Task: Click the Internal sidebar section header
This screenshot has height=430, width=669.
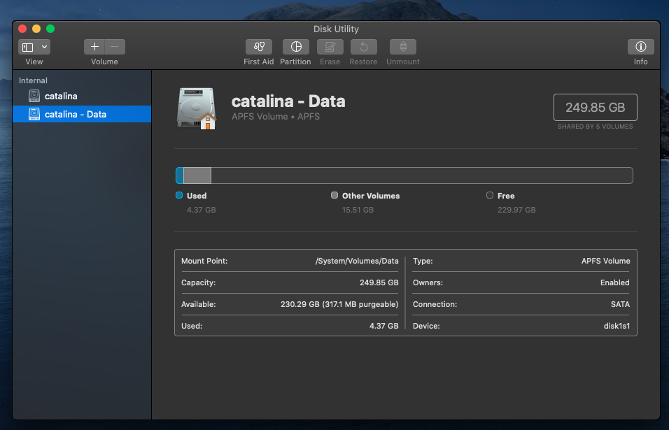Action: pos(33,80)
